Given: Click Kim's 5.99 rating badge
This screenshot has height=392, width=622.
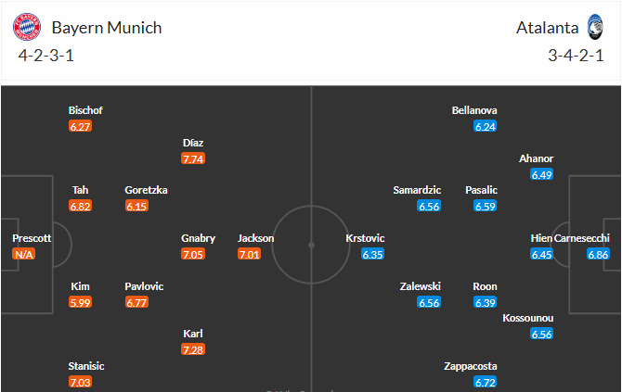Looking at the screenshot, I should (81, 302).
